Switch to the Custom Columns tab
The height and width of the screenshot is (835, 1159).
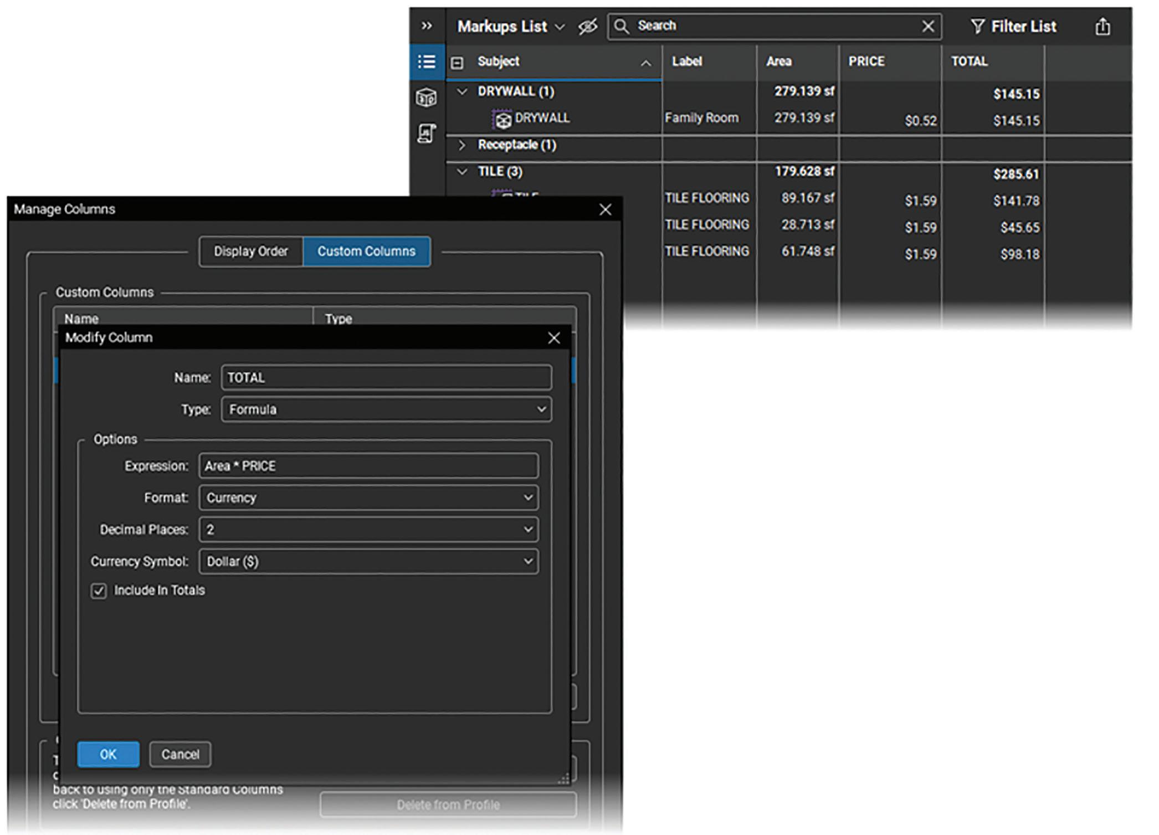point(366,252)
